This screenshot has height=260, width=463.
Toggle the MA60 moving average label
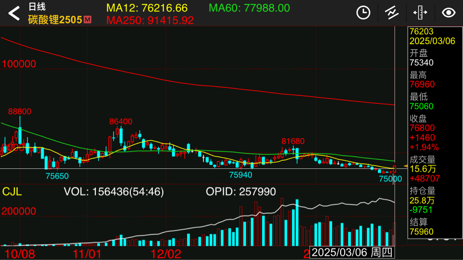[x=249, y=8]
